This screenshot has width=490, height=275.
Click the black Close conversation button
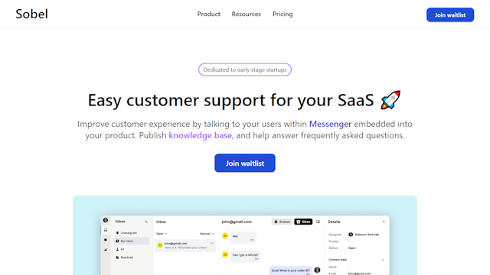pyautogui.click(x=303, y=222)
